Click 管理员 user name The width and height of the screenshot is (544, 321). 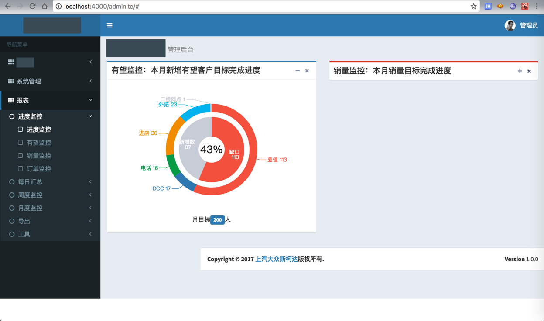tap(529, 26)
